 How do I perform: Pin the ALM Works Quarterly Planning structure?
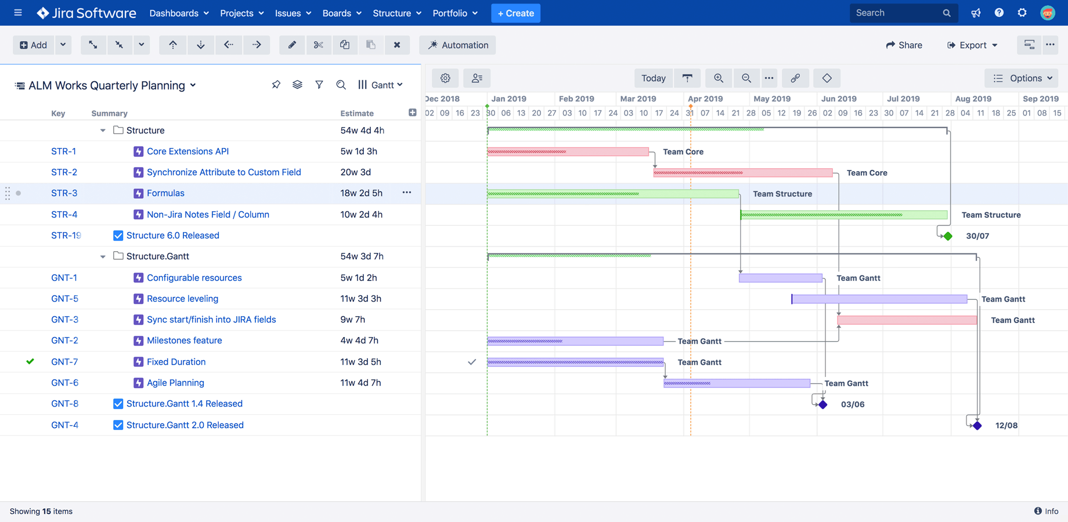point(276,84)
